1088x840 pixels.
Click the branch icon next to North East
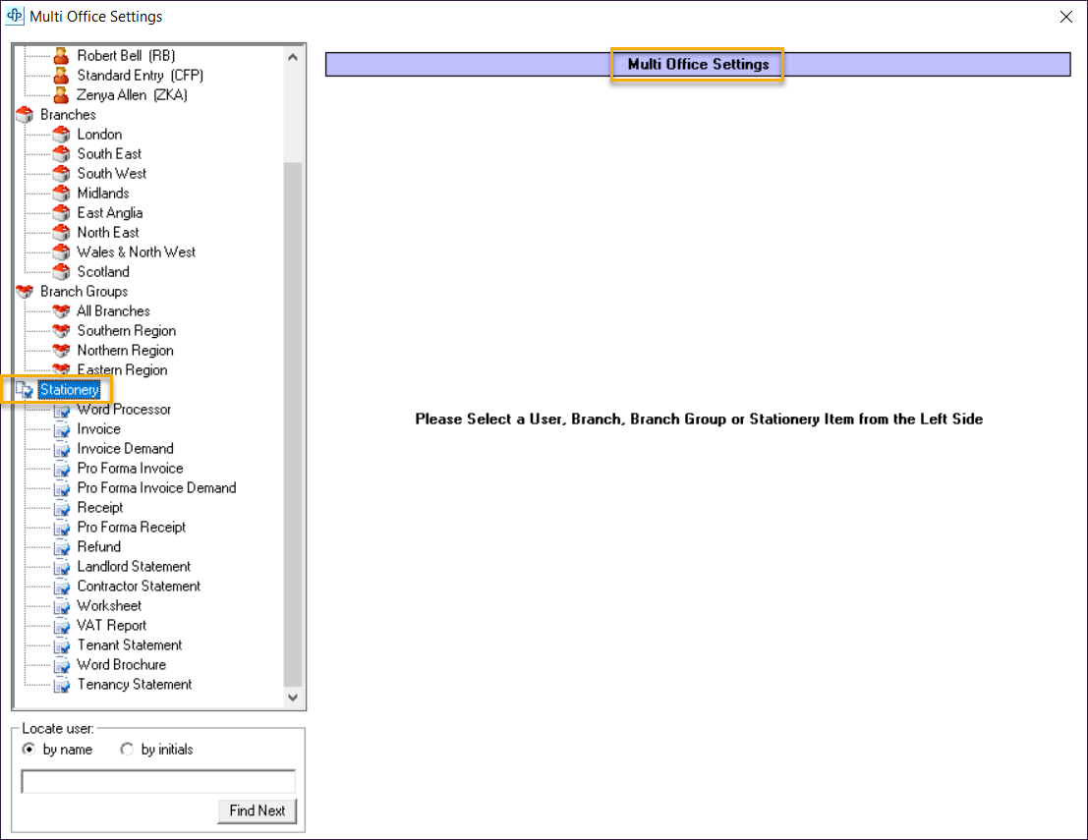click(x=61, y=233)
